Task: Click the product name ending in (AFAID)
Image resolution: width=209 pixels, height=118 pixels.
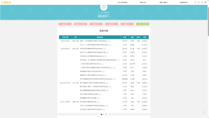Action: click(x=98, y=60)
